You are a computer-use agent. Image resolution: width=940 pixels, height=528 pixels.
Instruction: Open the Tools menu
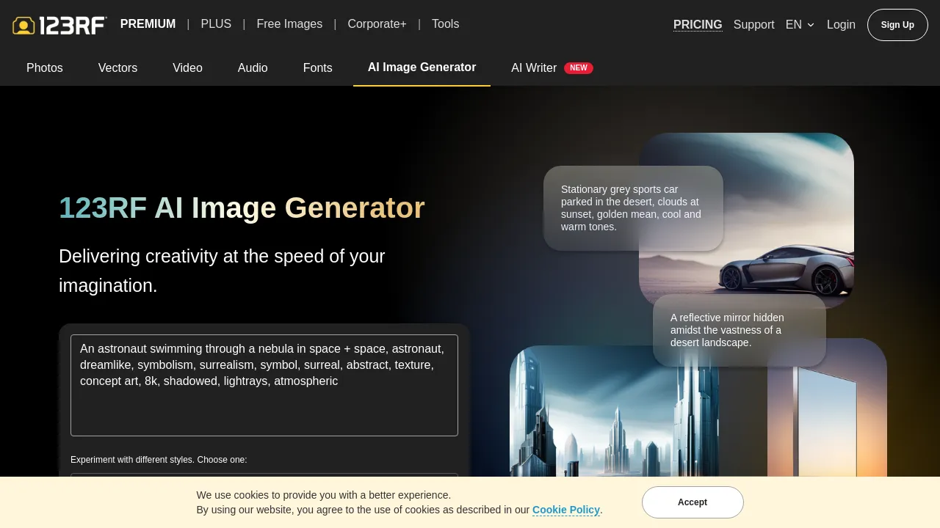point(445,23)
